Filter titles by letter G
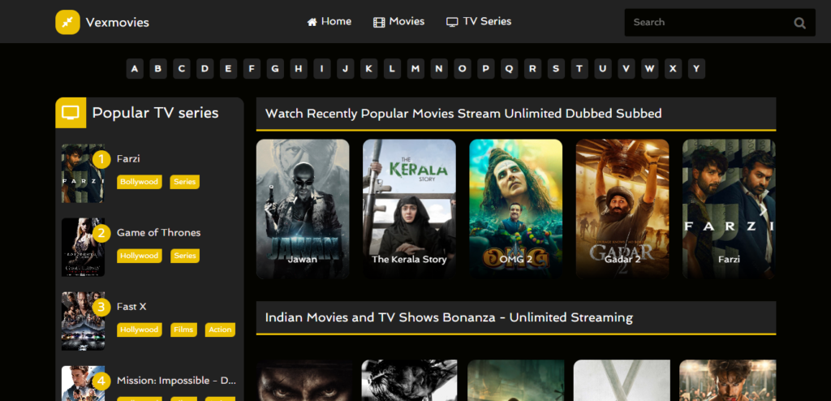 tap(275, 69)
